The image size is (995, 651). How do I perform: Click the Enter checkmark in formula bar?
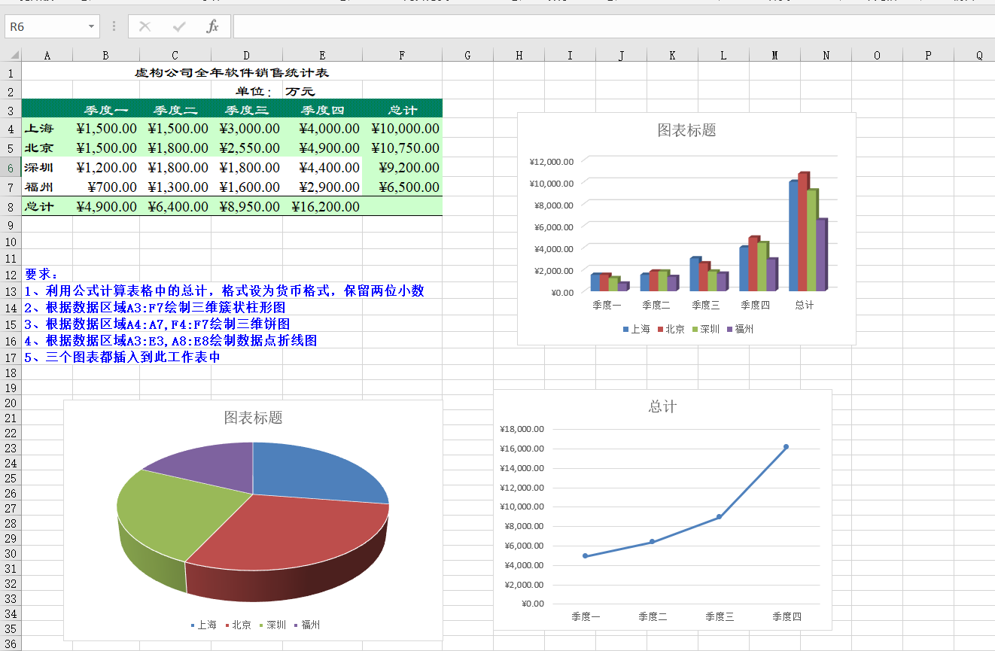point(179,27)
